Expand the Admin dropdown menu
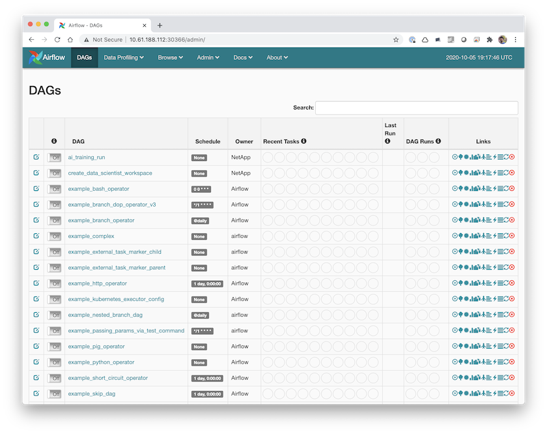 208,57
